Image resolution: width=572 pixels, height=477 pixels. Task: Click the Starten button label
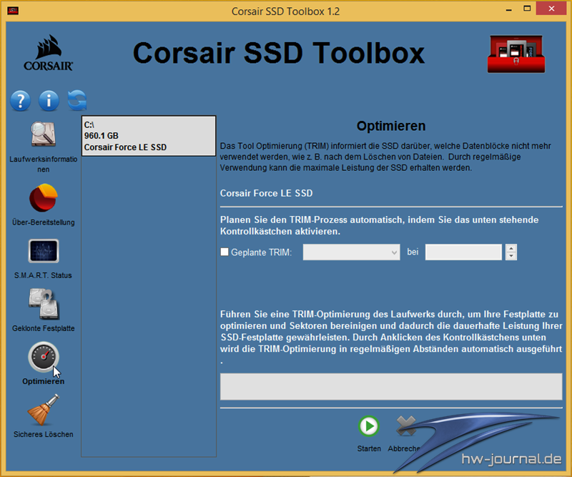(369, 448)
